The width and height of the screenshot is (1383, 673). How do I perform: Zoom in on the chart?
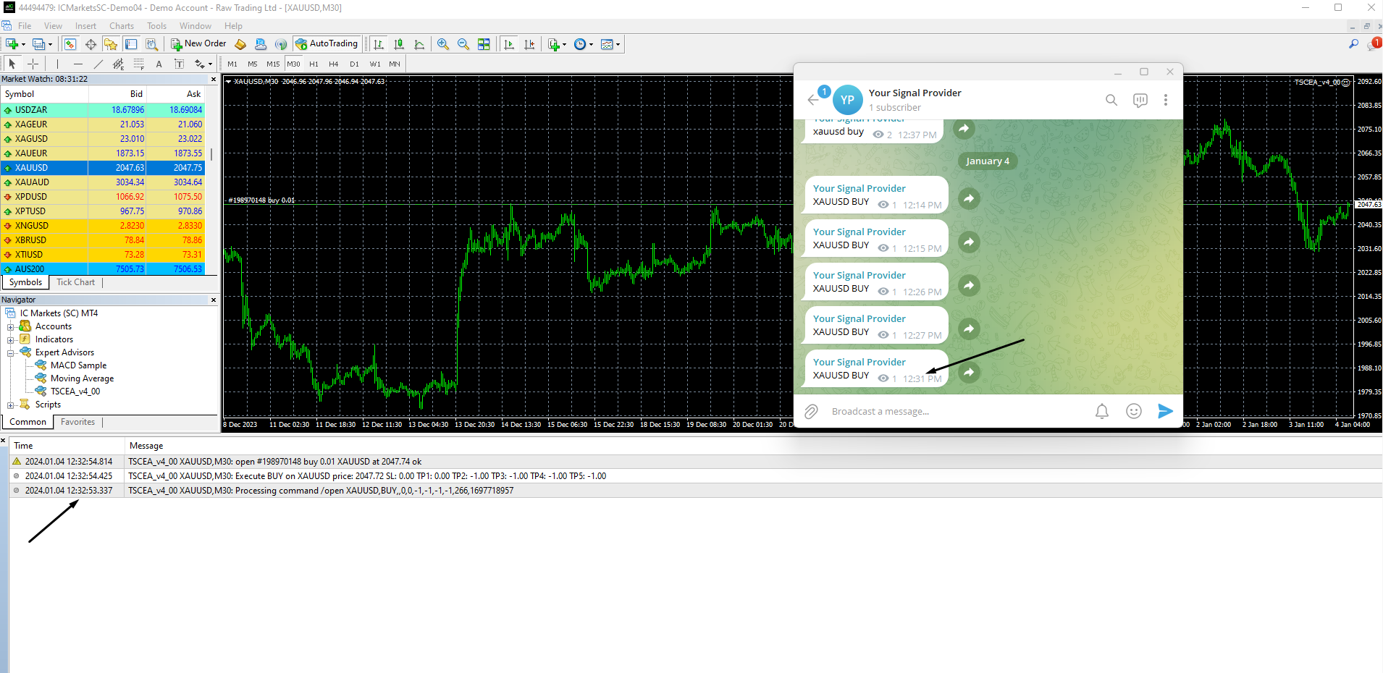tap(442, 44)
